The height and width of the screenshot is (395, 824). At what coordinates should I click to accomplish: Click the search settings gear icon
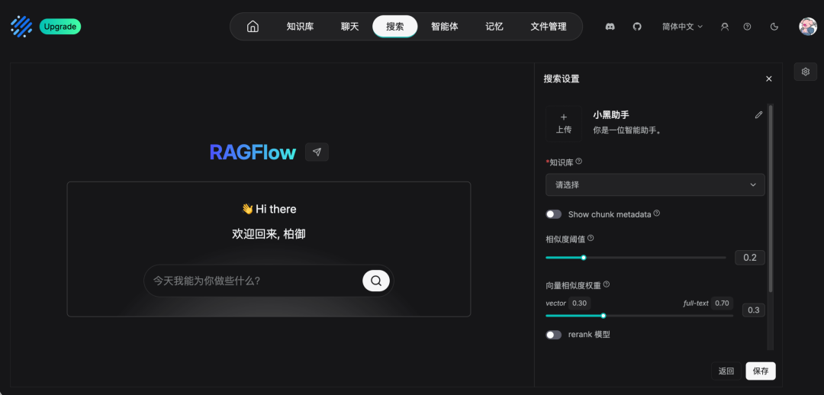click(x=805, y=72)
